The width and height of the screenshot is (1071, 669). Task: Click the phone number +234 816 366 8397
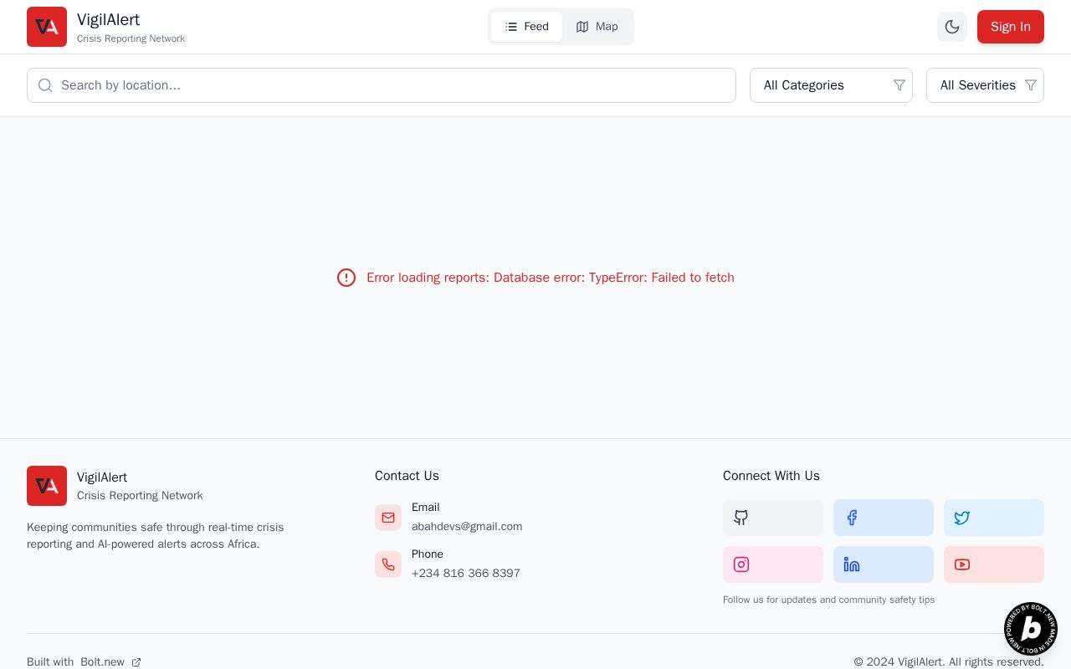[x=466, y=574]
